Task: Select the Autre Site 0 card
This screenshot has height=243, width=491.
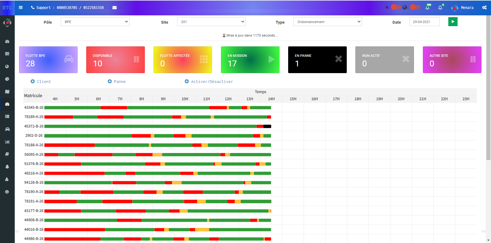Action: click(x=452, y=60)
